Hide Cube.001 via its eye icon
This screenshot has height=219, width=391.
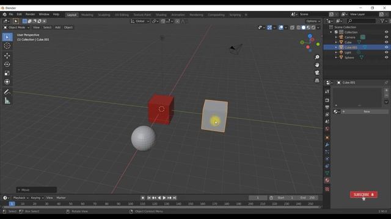click(386, 47)
